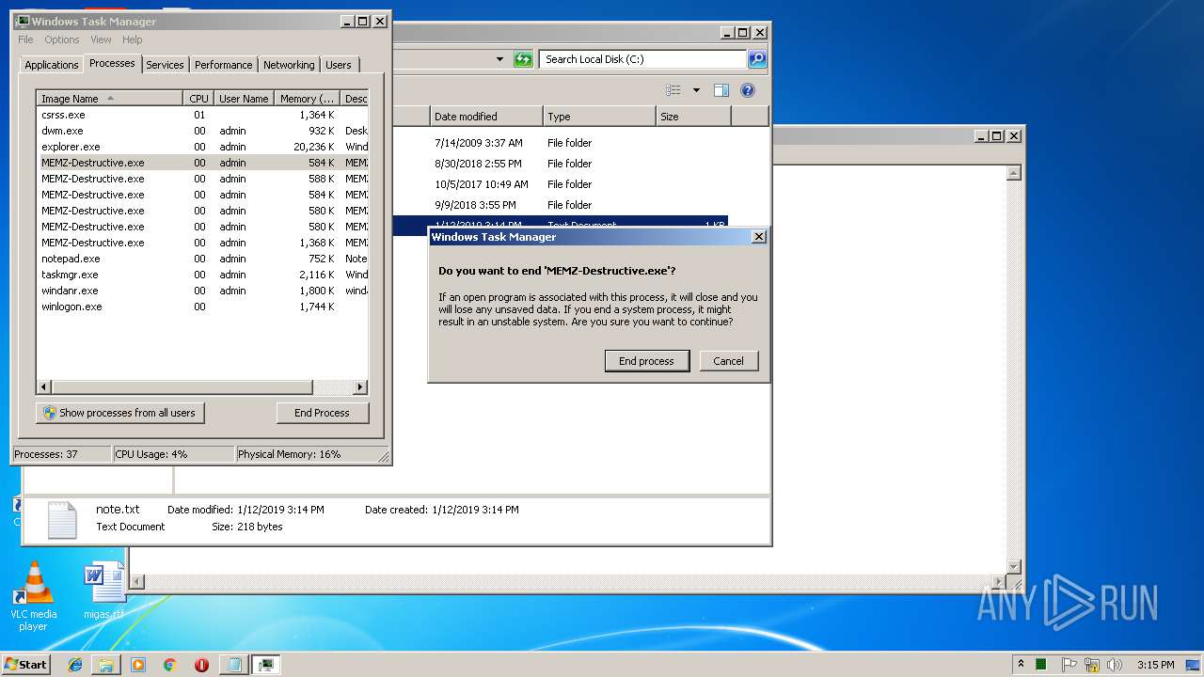1204x677 pixels.
Task: Switch to the Services tab
Action: click(165, 65)
